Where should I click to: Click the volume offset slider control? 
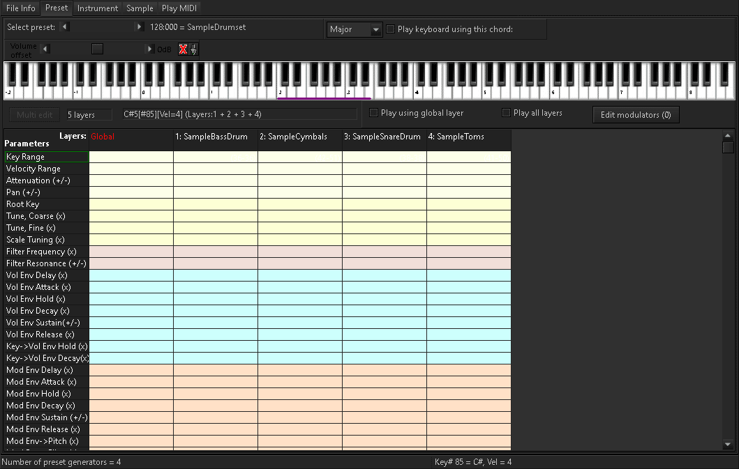click(97, 48)
